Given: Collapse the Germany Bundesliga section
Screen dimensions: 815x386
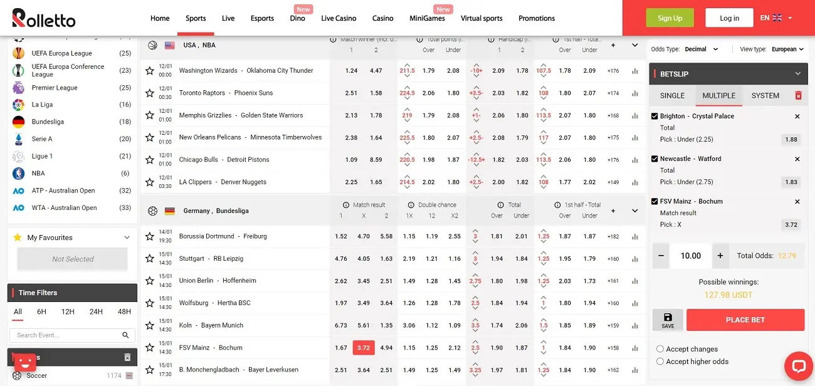Looking at the screenshot, I should (x=634, y=211).
